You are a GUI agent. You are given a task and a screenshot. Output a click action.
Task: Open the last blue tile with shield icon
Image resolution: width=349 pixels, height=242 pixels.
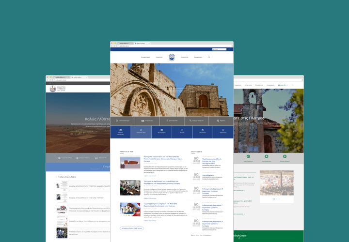223,132
